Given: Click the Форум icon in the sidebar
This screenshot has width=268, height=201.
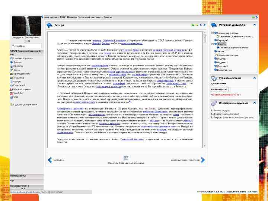Looking at the screenshot, I should 12,82.
